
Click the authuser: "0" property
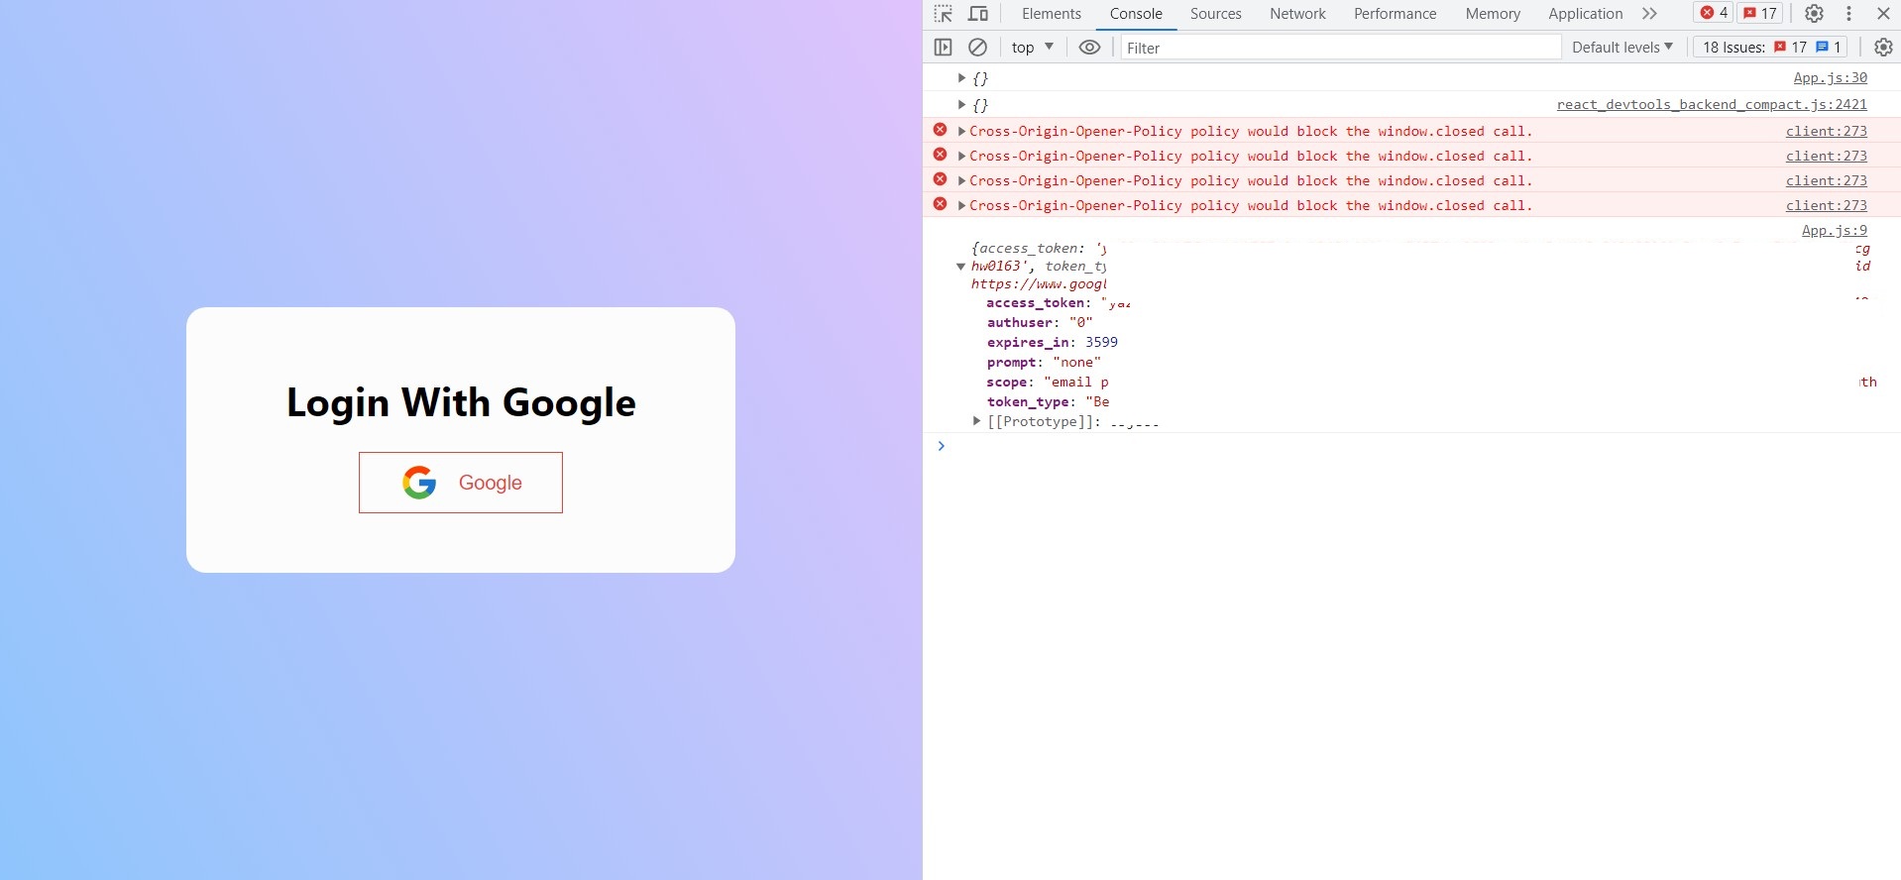coord(1039,322)
